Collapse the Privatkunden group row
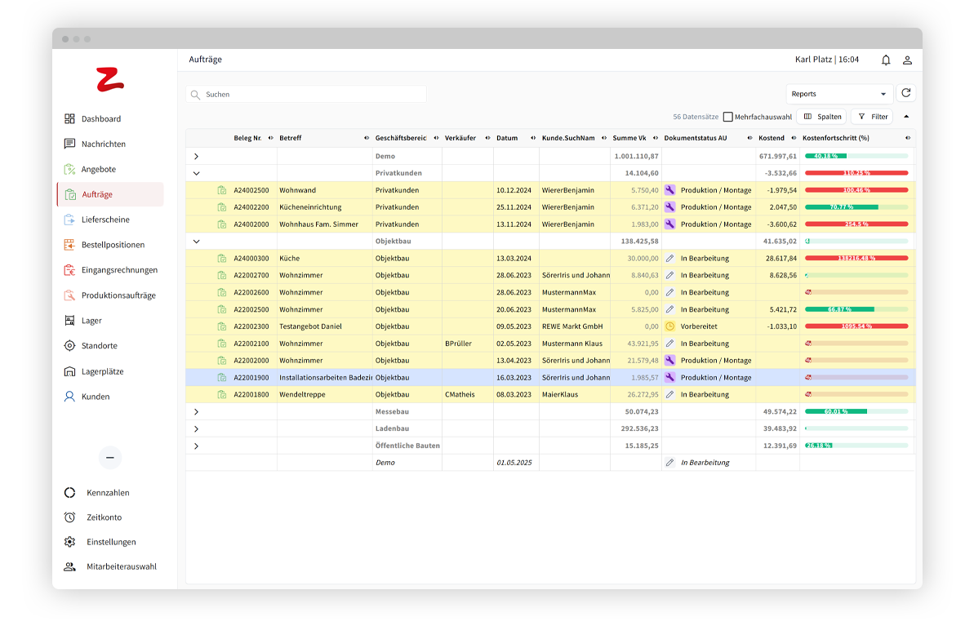Screen dimensions: 974x639 point(196,173)
